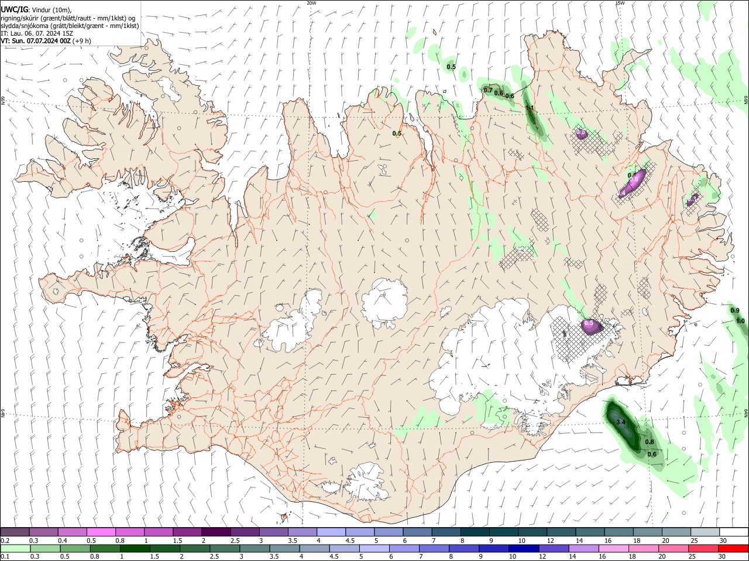Click the deep blue 10 swatch in the rain scale
Screen dimensions: 749x561
pos(524,548)
